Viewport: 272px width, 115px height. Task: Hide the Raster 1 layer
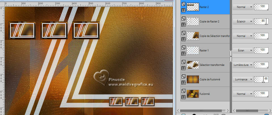(x=183, y=54)
